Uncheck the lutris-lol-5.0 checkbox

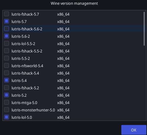(x=6, y=117)
